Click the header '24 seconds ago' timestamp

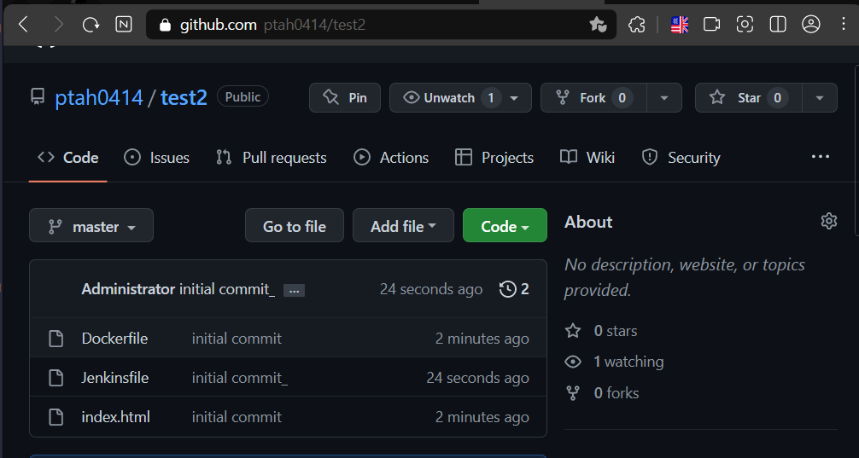pos(431,289)
